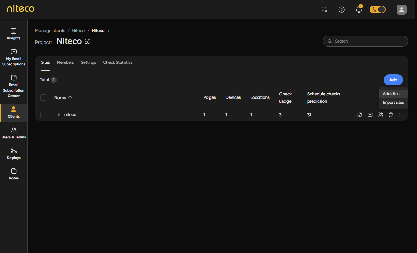
Task: Click the dashboard icon in niteco row
Action: point(360,115)
